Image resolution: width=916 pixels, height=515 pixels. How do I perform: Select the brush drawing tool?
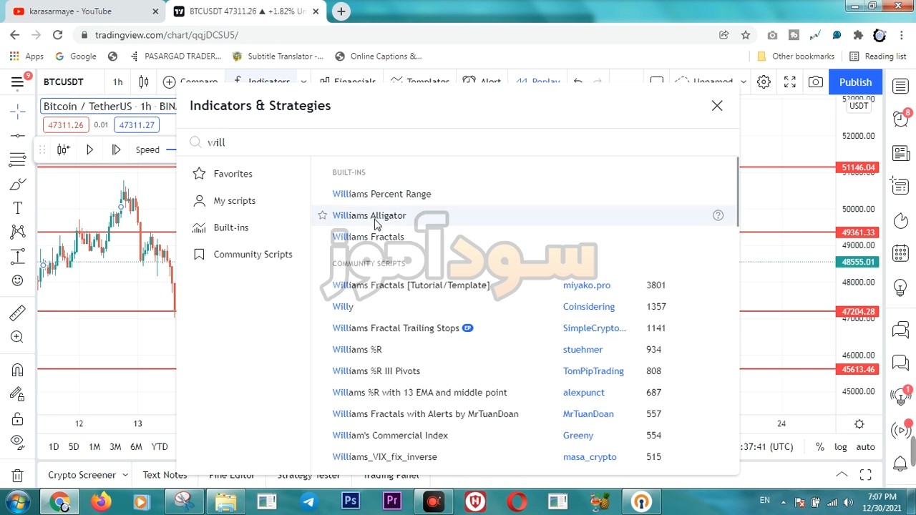18,185
